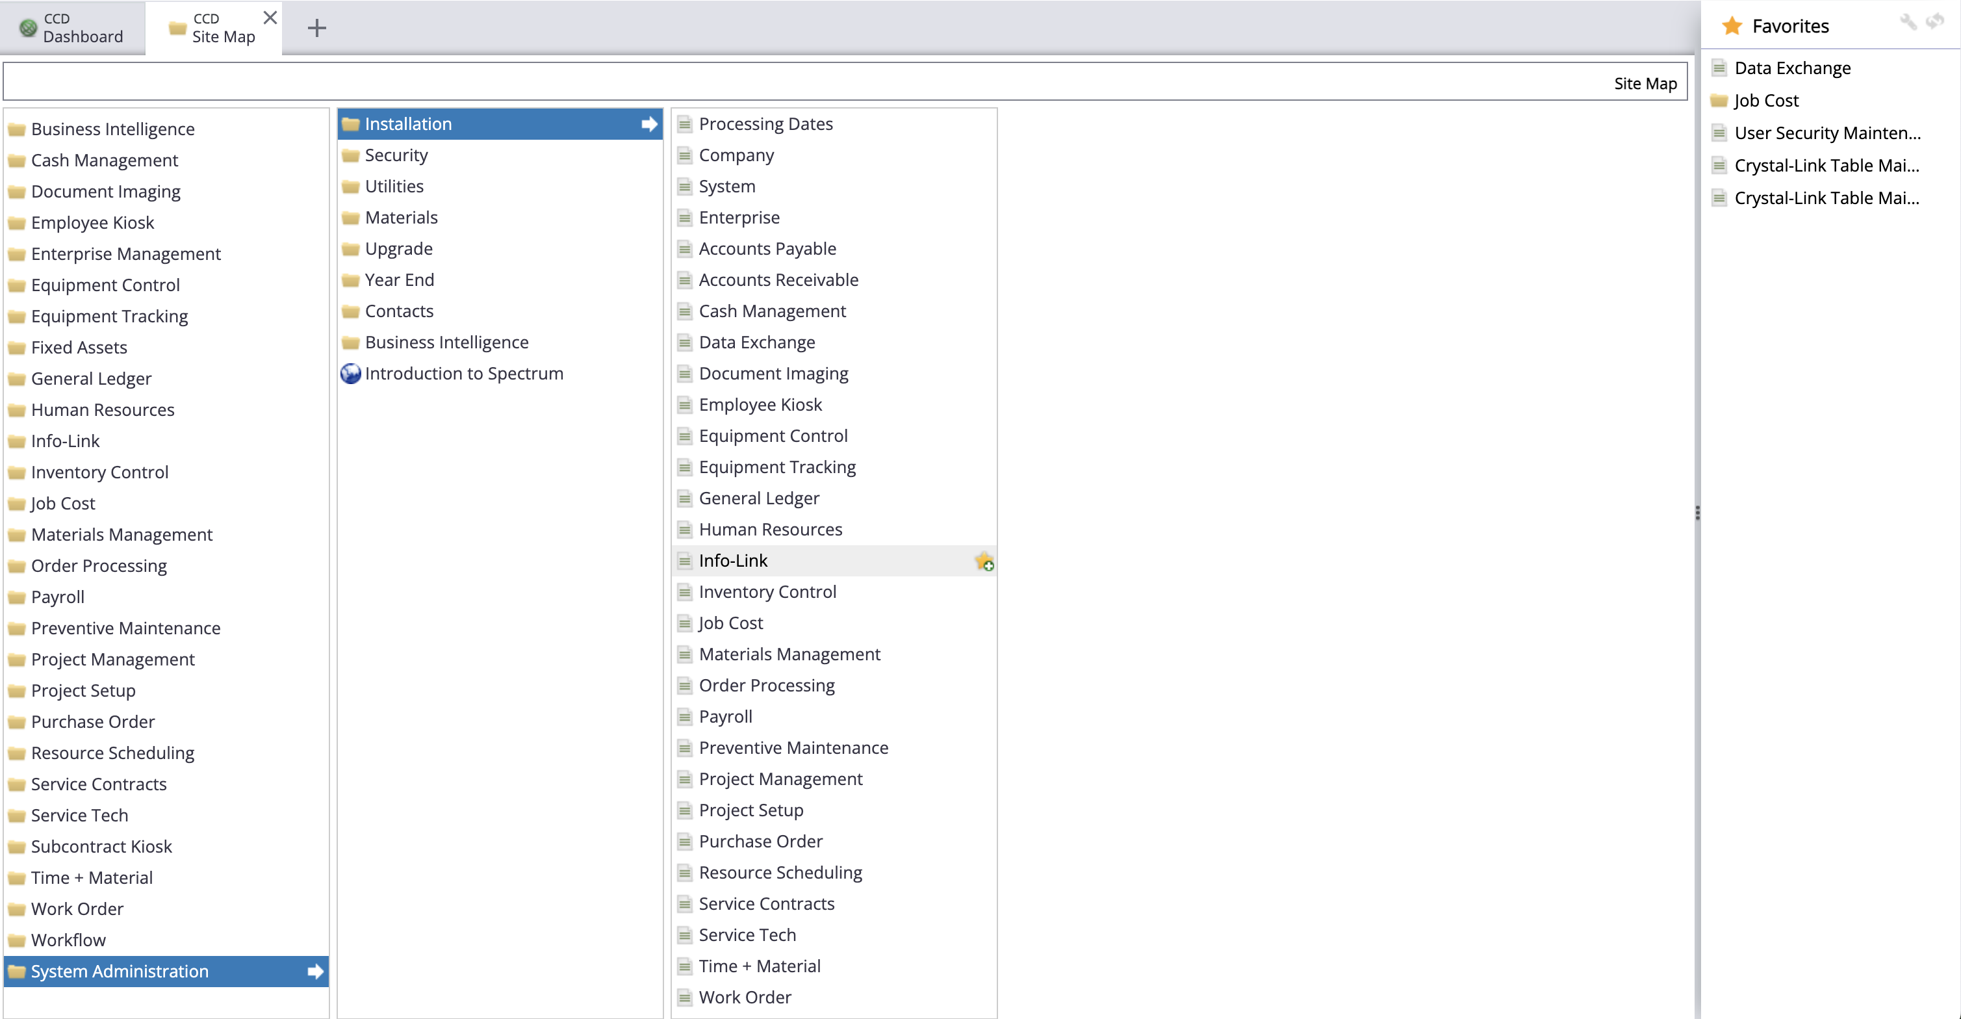Screen dimensions: 1961x1019
Task: Open Fixed Assets folder
Action: click(79, 348)
